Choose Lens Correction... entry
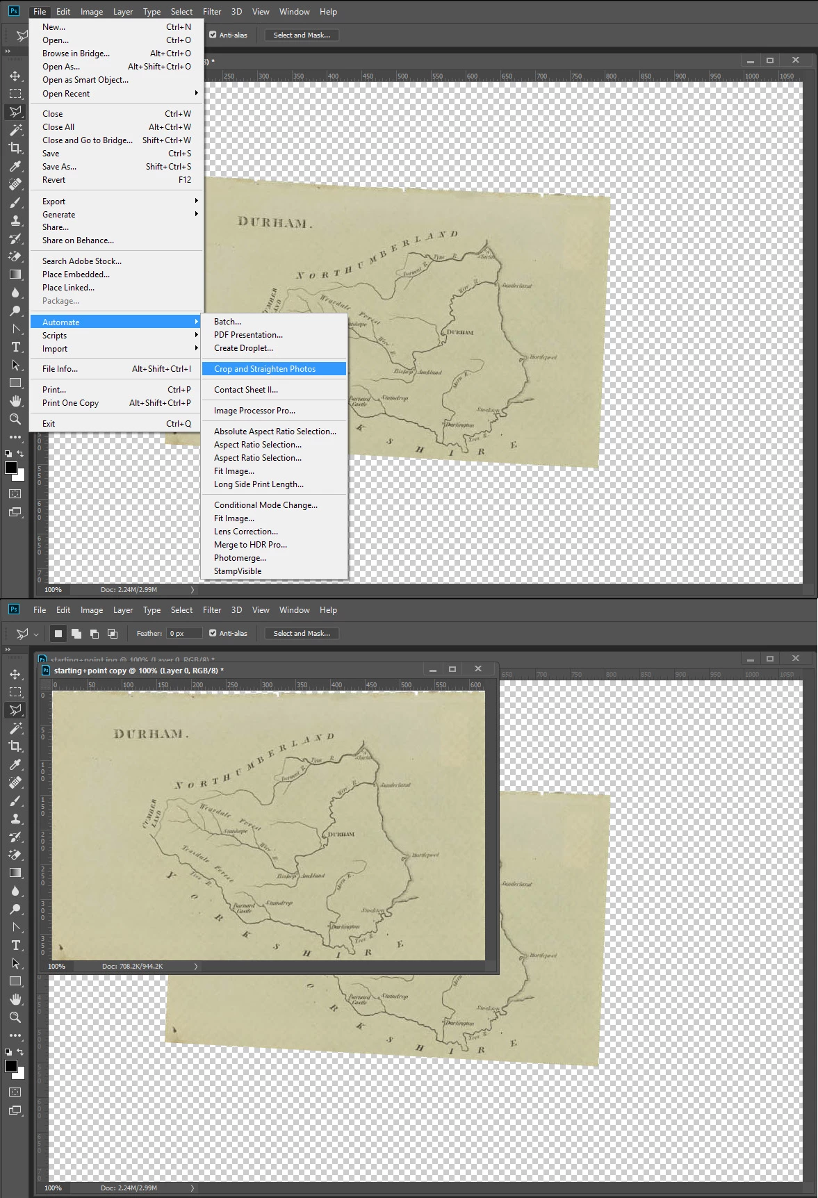Viewport: 818px width, 1198px height. click(274, 532)
